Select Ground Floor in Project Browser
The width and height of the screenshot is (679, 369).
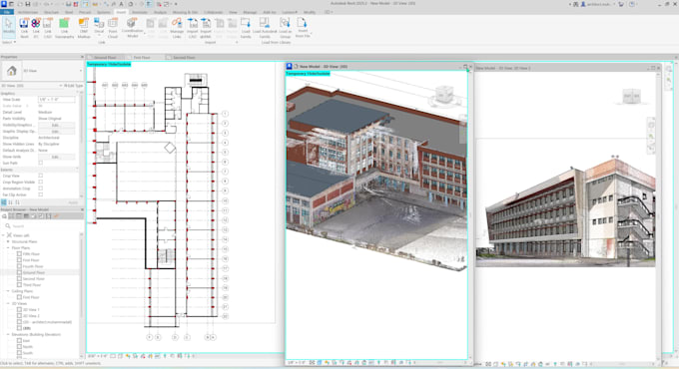(34, 272)
